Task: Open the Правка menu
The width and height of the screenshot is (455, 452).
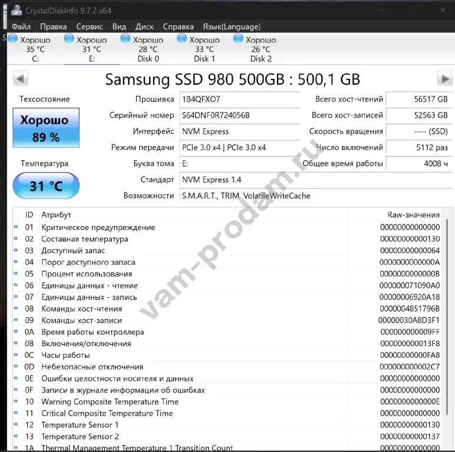Action: [54, 26]
